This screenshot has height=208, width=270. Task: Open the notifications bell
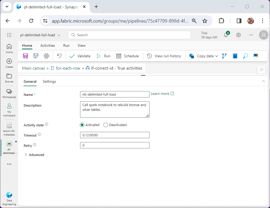click(x=226, y=35)
